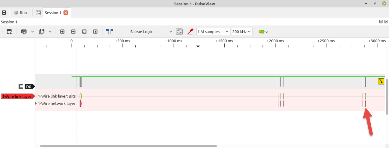Click the new view icon in toolbar

tap(9, 32)
